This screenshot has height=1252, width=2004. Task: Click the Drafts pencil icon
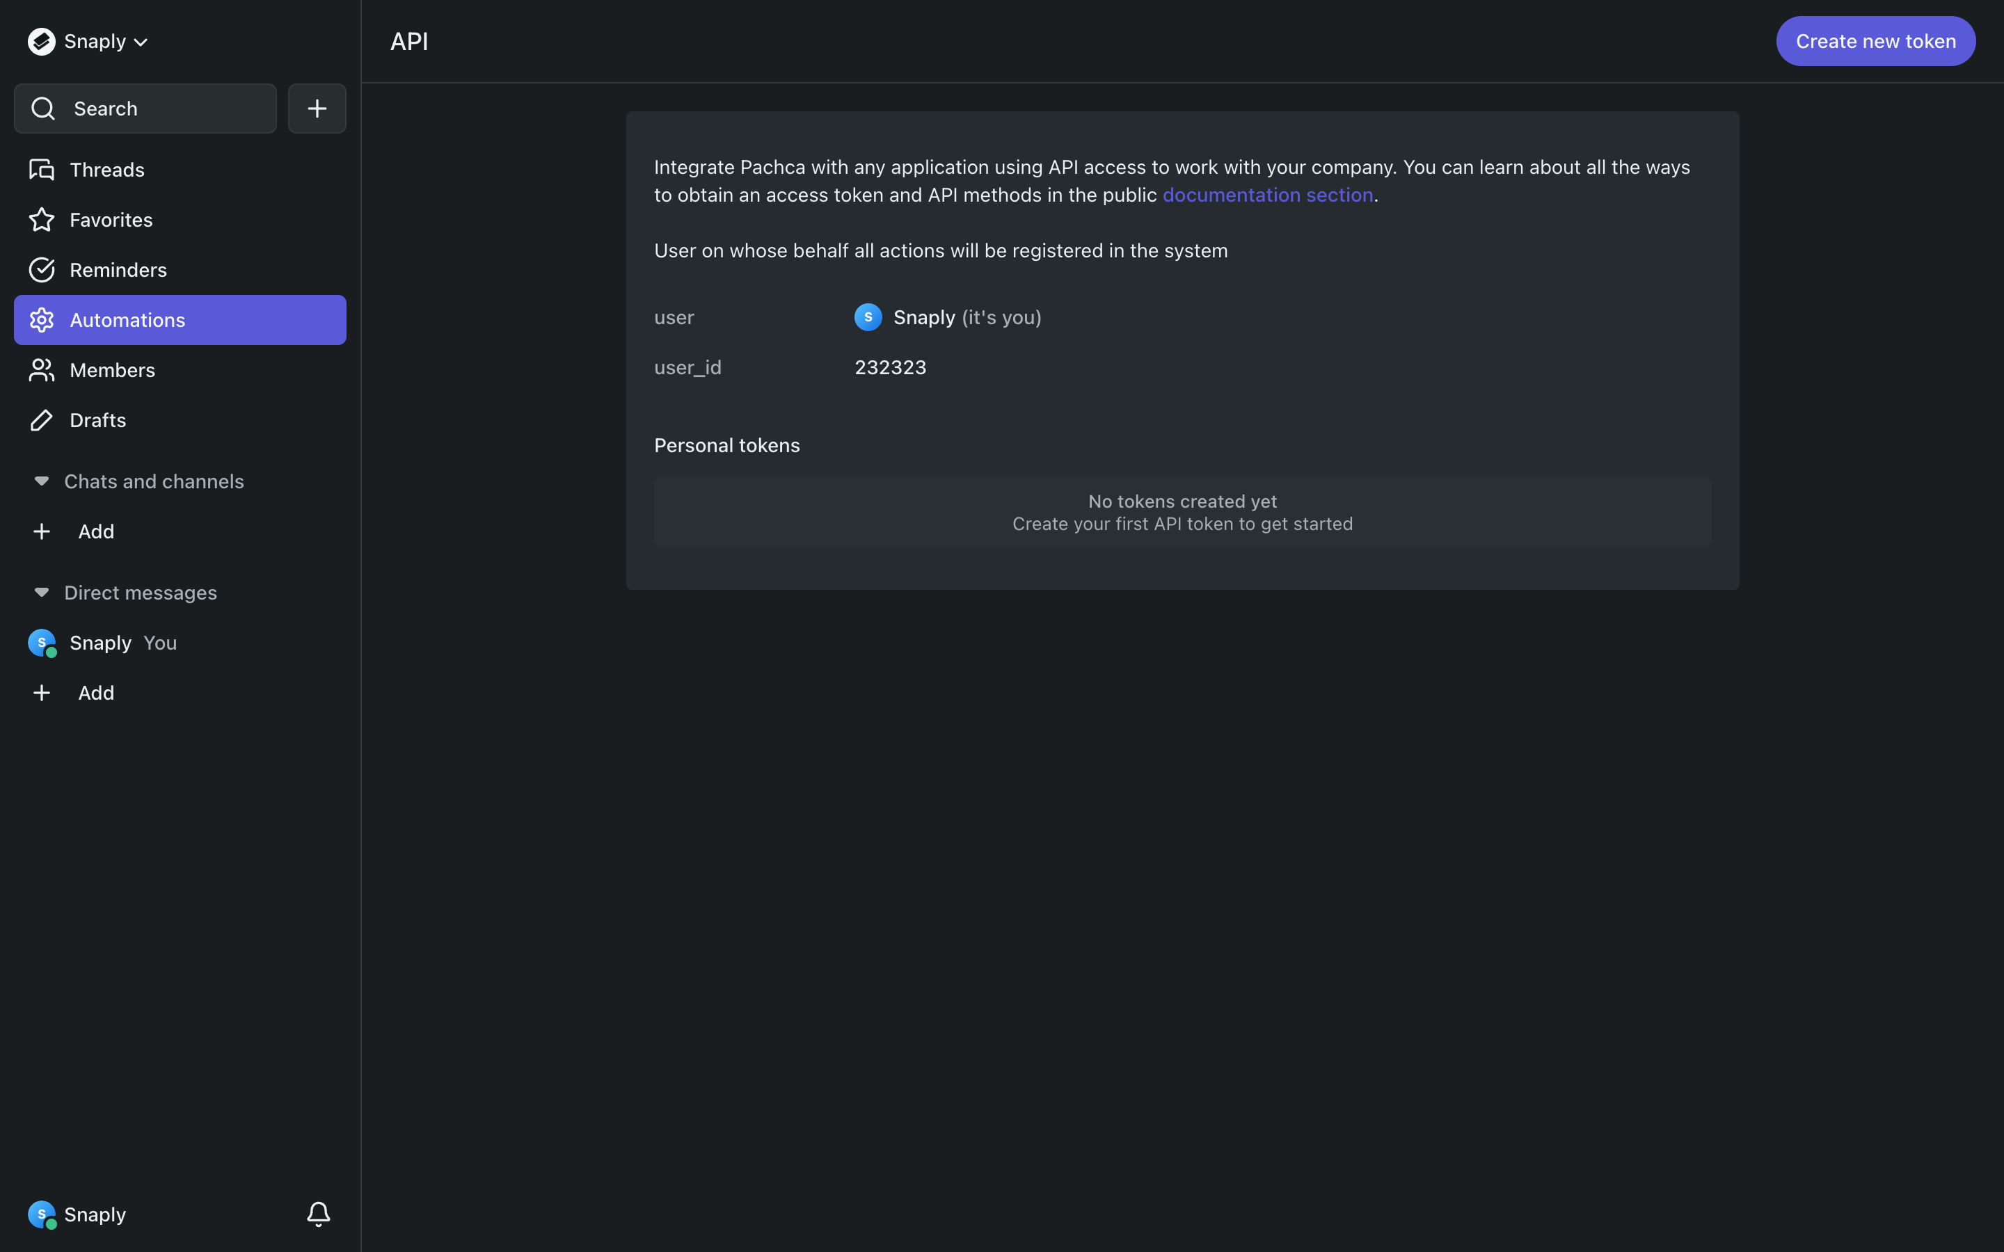[42, 420]
